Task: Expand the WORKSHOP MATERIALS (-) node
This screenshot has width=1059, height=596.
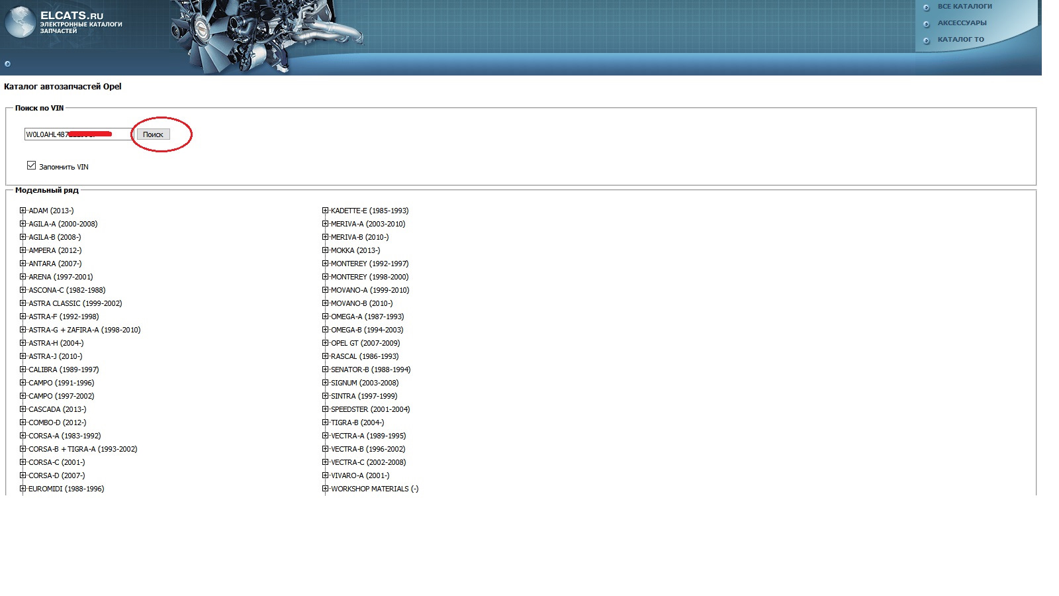Action: (326, 489)
